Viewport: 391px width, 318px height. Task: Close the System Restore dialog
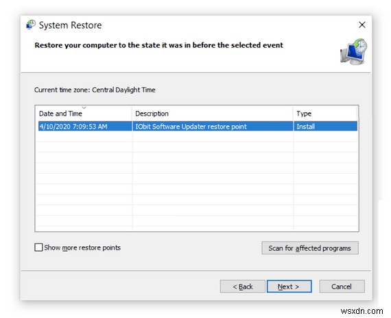point(362,25)
